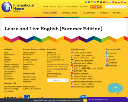The width and height of the screenshot is (128, 102).
Task: Open the Youtube profile icon
Action: point(107,59)
